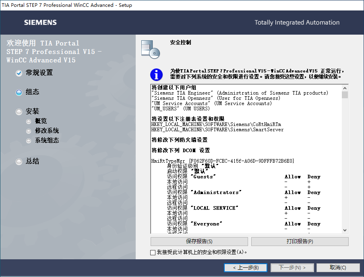Click the 将创建以下用户组 heading
364x277 pixels.
coord(174,87)
